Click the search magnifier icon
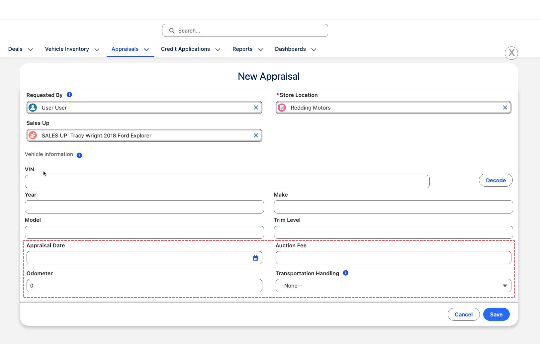The width and height of the screenshot is (540, 344). click(172, 31)
